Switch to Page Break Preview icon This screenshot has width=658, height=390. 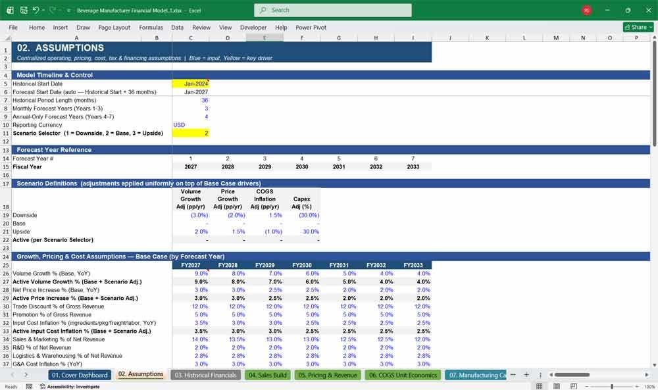(573, 386)
